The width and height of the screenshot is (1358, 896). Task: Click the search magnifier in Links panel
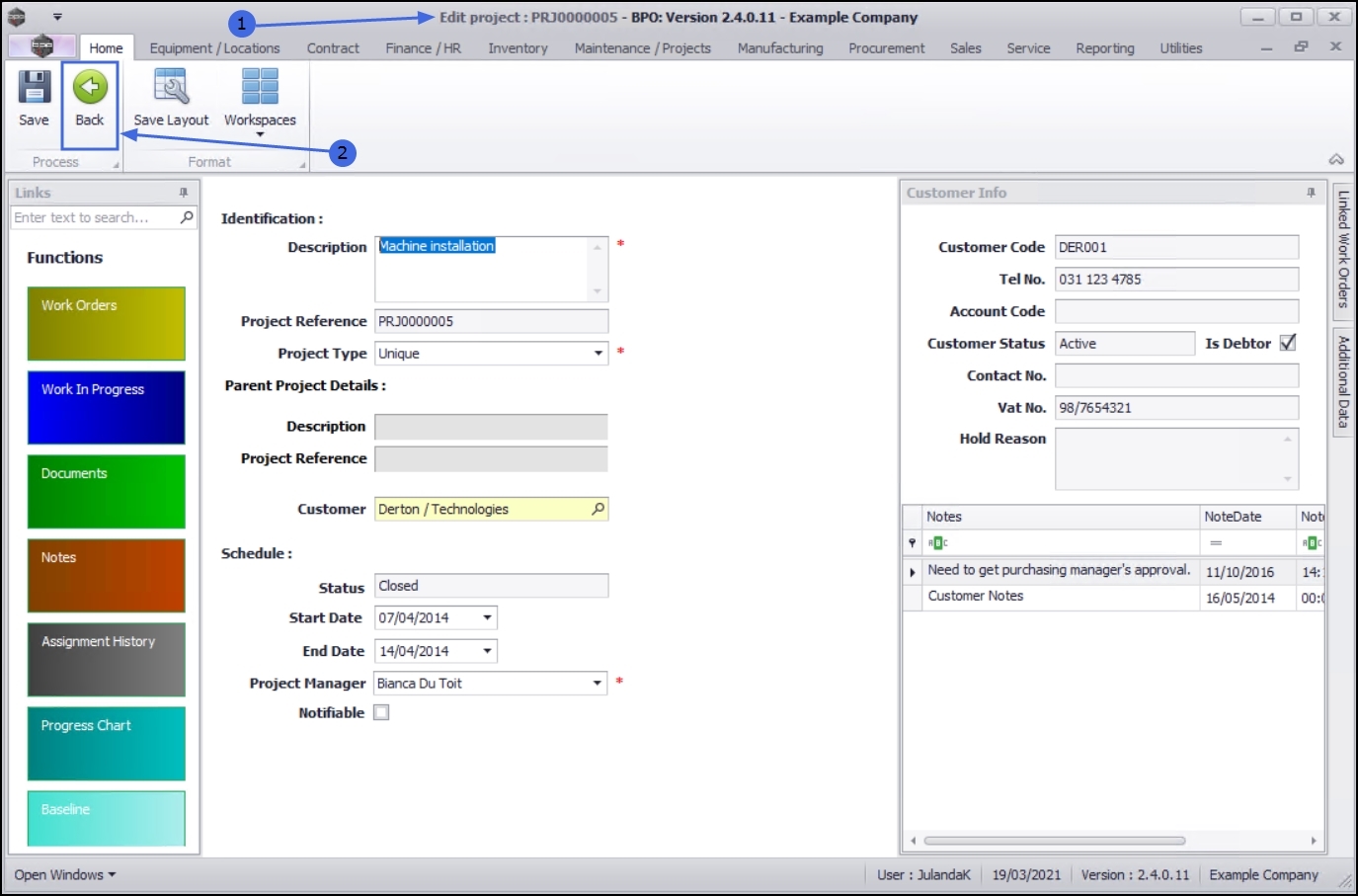[x=187, y=217]
